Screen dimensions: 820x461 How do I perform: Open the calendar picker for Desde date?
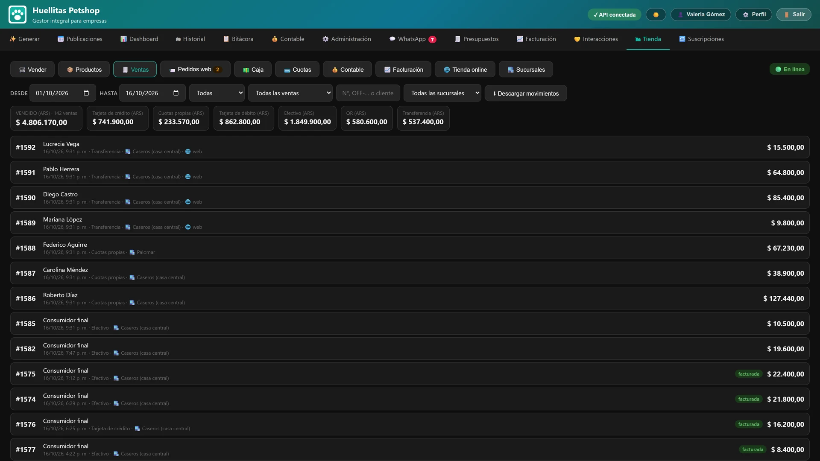[86, 93]
